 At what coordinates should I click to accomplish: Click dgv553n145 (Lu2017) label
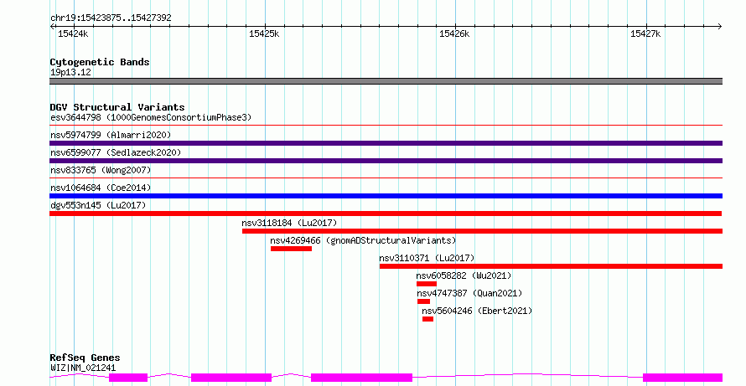pyautogui.click(x=98, y=205)
